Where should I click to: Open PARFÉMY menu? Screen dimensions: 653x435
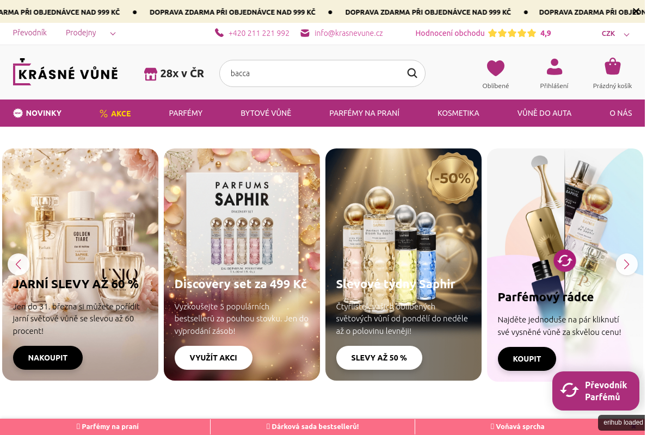coord(186,113)
